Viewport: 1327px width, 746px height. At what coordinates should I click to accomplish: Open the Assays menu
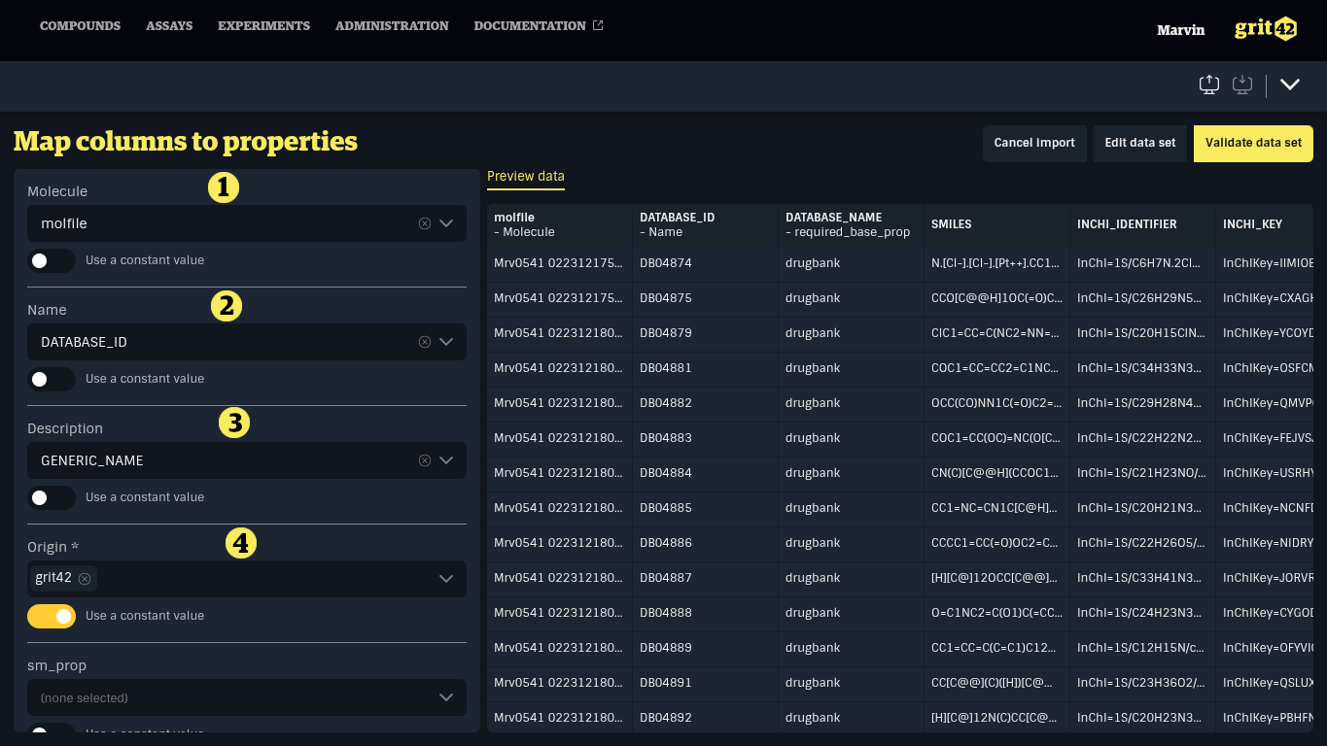pos(169,26)
